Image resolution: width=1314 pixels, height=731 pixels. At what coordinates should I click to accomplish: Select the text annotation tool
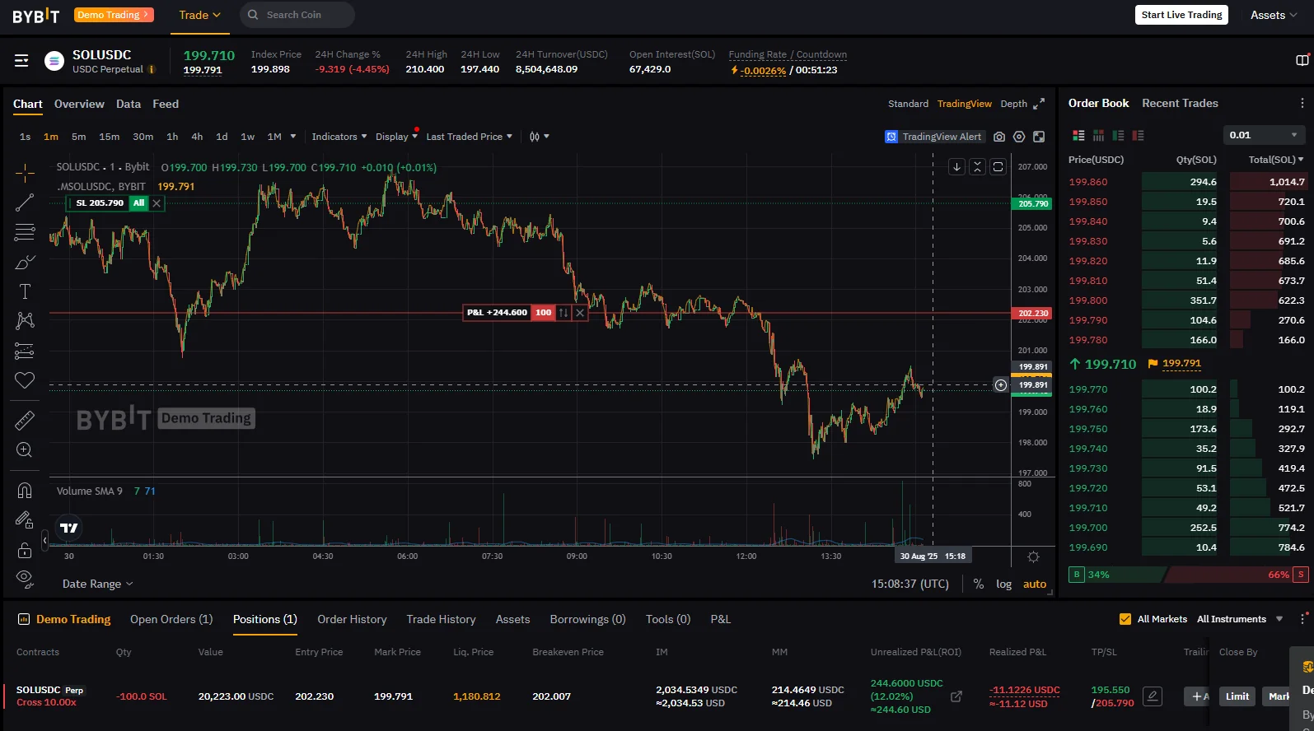coord(25,291)
